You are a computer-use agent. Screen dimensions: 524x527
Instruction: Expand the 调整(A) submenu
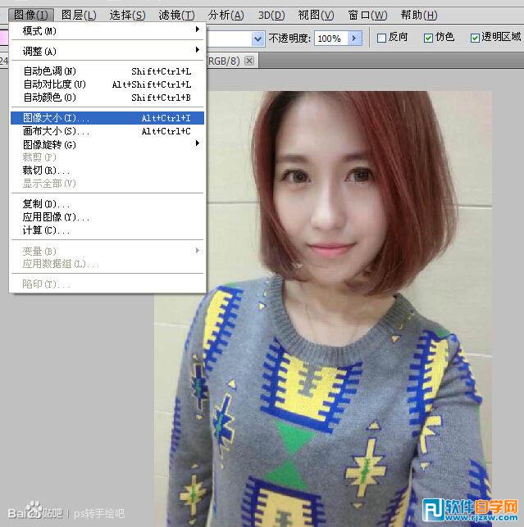[x=107, y=51]
